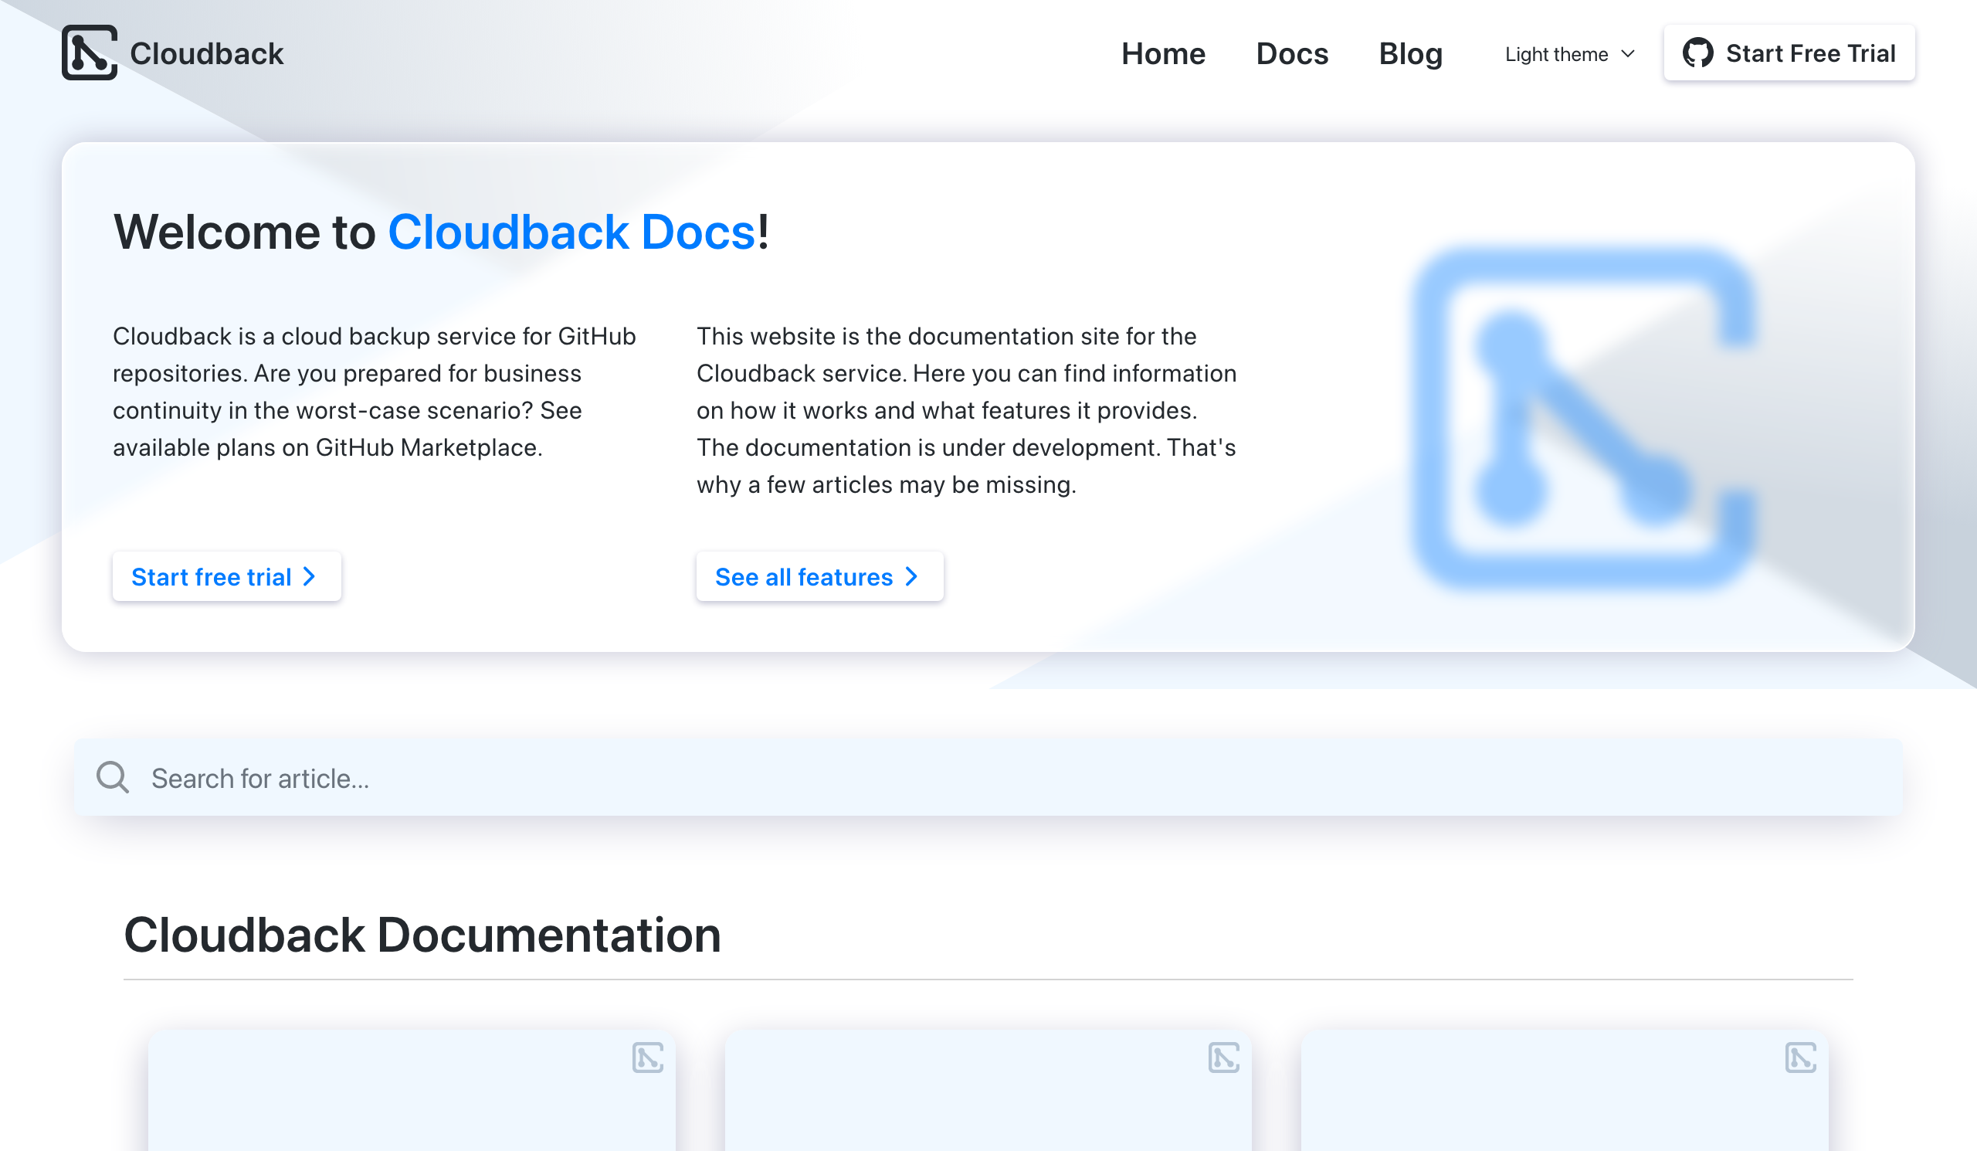Expand the Light theme dropdown
This screenshot has width=1977, height=1151.
coord(1570,54)
